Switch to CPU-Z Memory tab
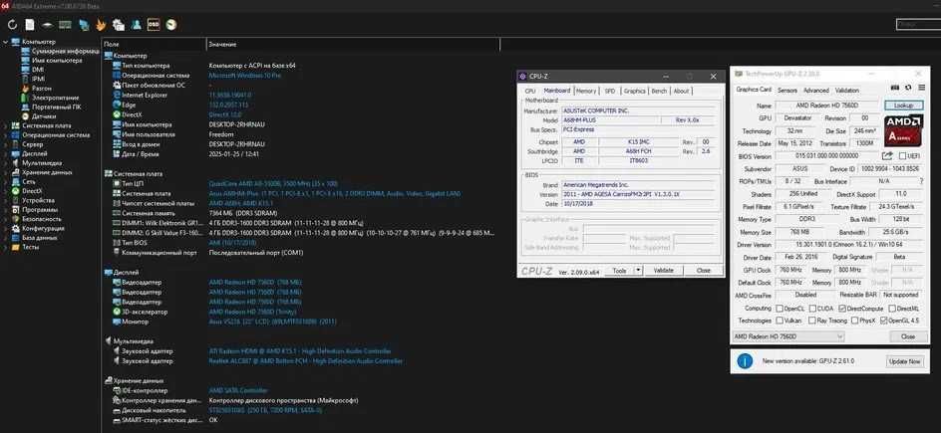This screenshot has height=433, width=941. 586,91
